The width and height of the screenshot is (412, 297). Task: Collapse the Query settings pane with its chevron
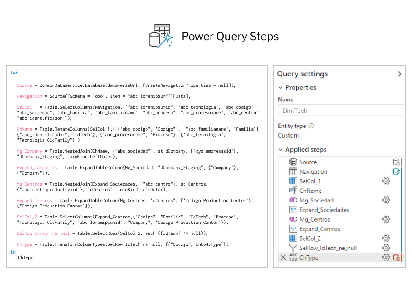click(x=400, y=74)
